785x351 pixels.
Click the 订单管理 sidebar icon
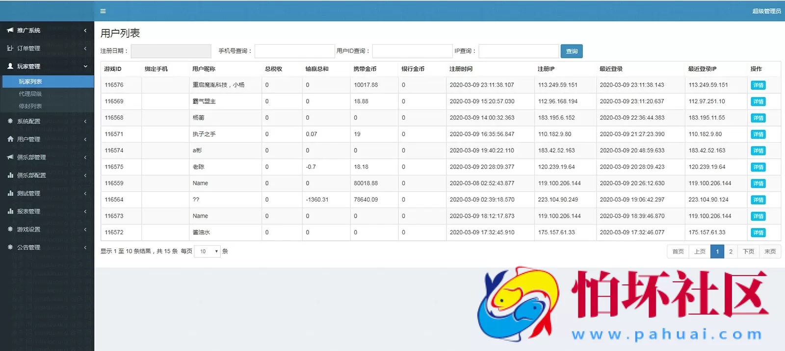tap(10, 49)
